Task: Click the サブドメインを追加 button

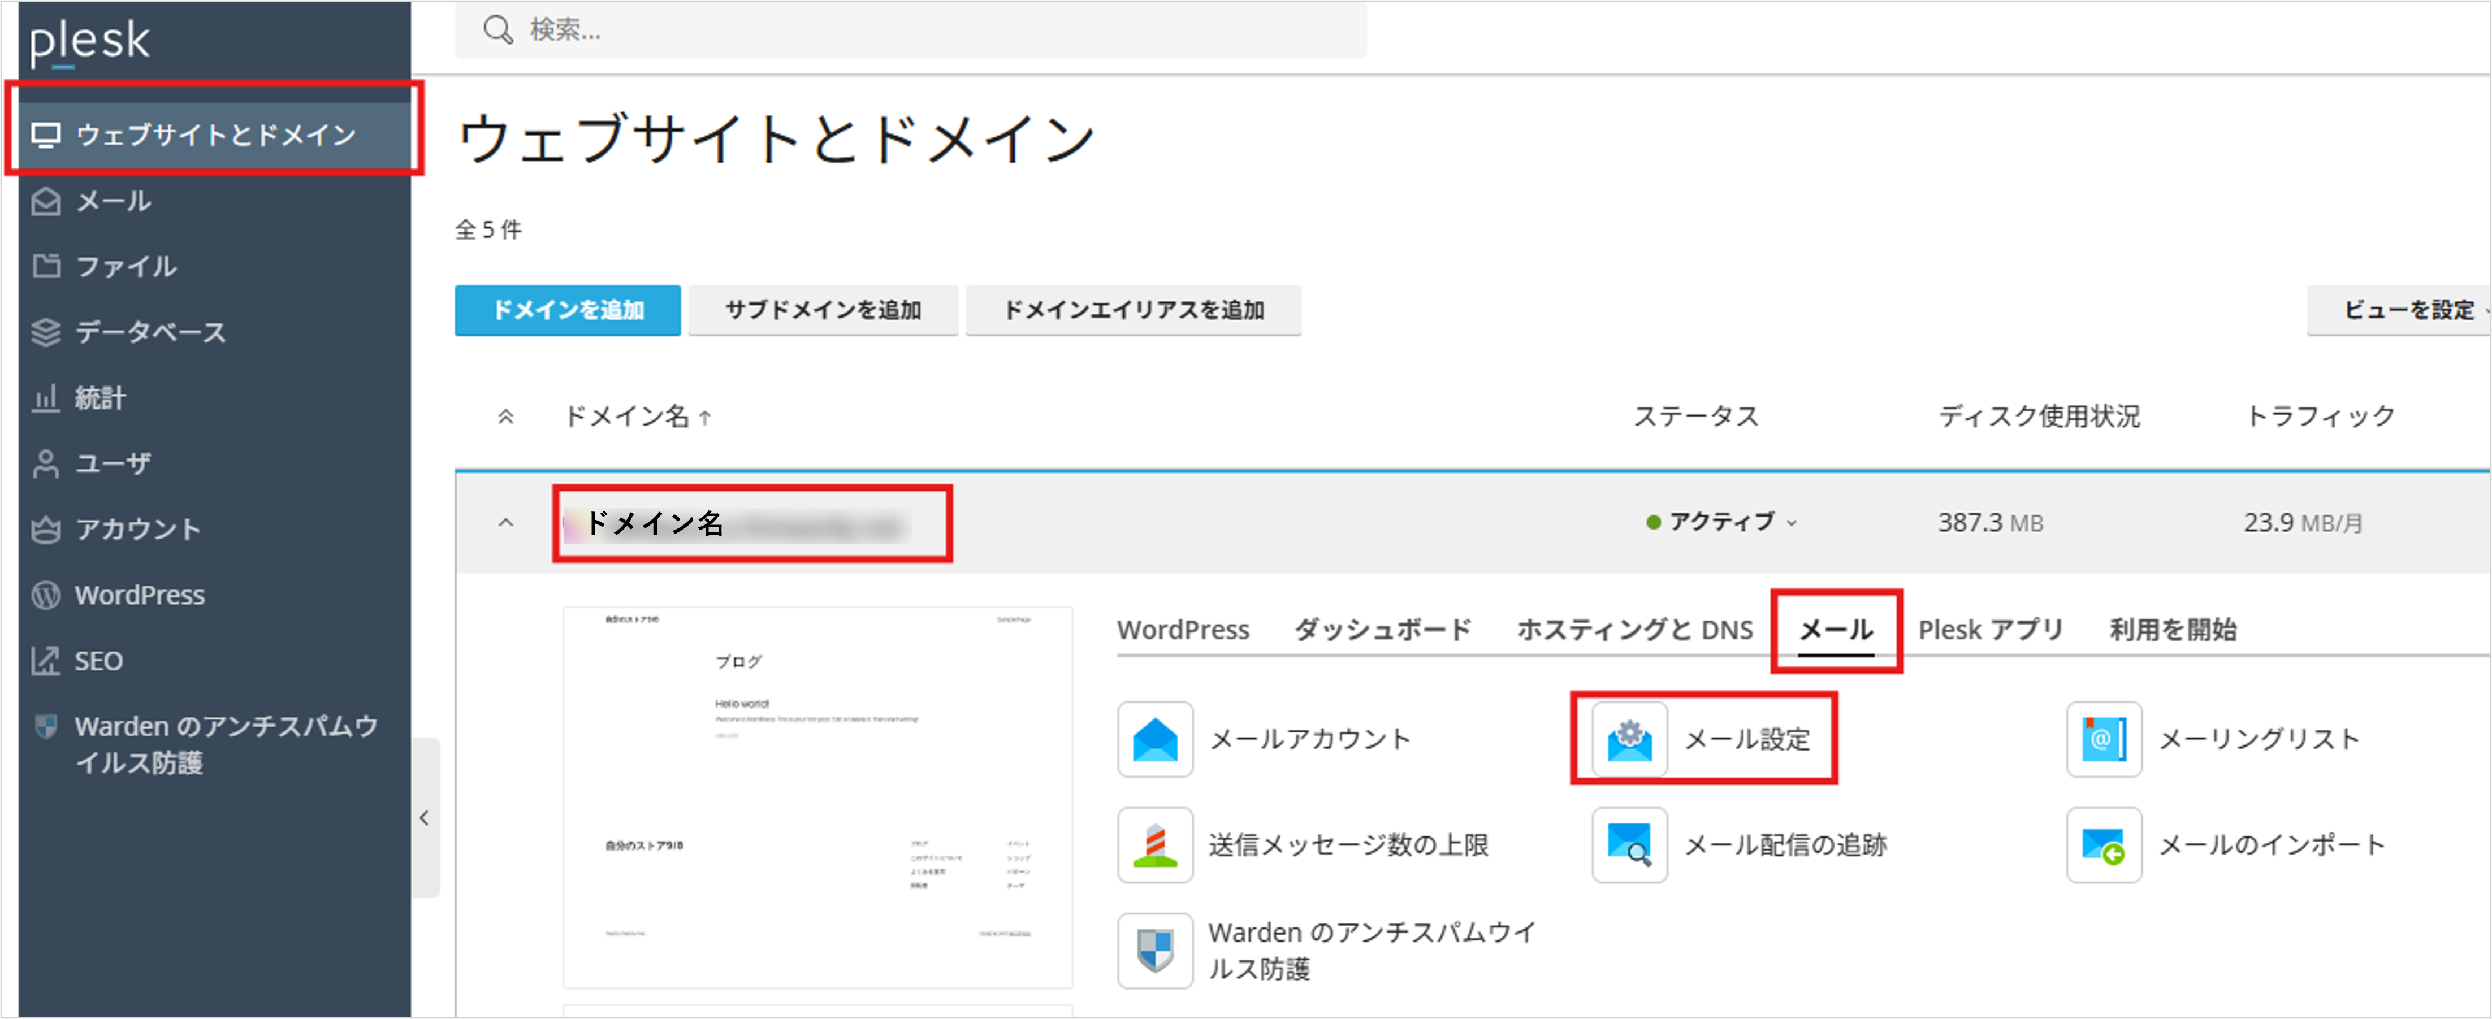Action: [823, 310]
